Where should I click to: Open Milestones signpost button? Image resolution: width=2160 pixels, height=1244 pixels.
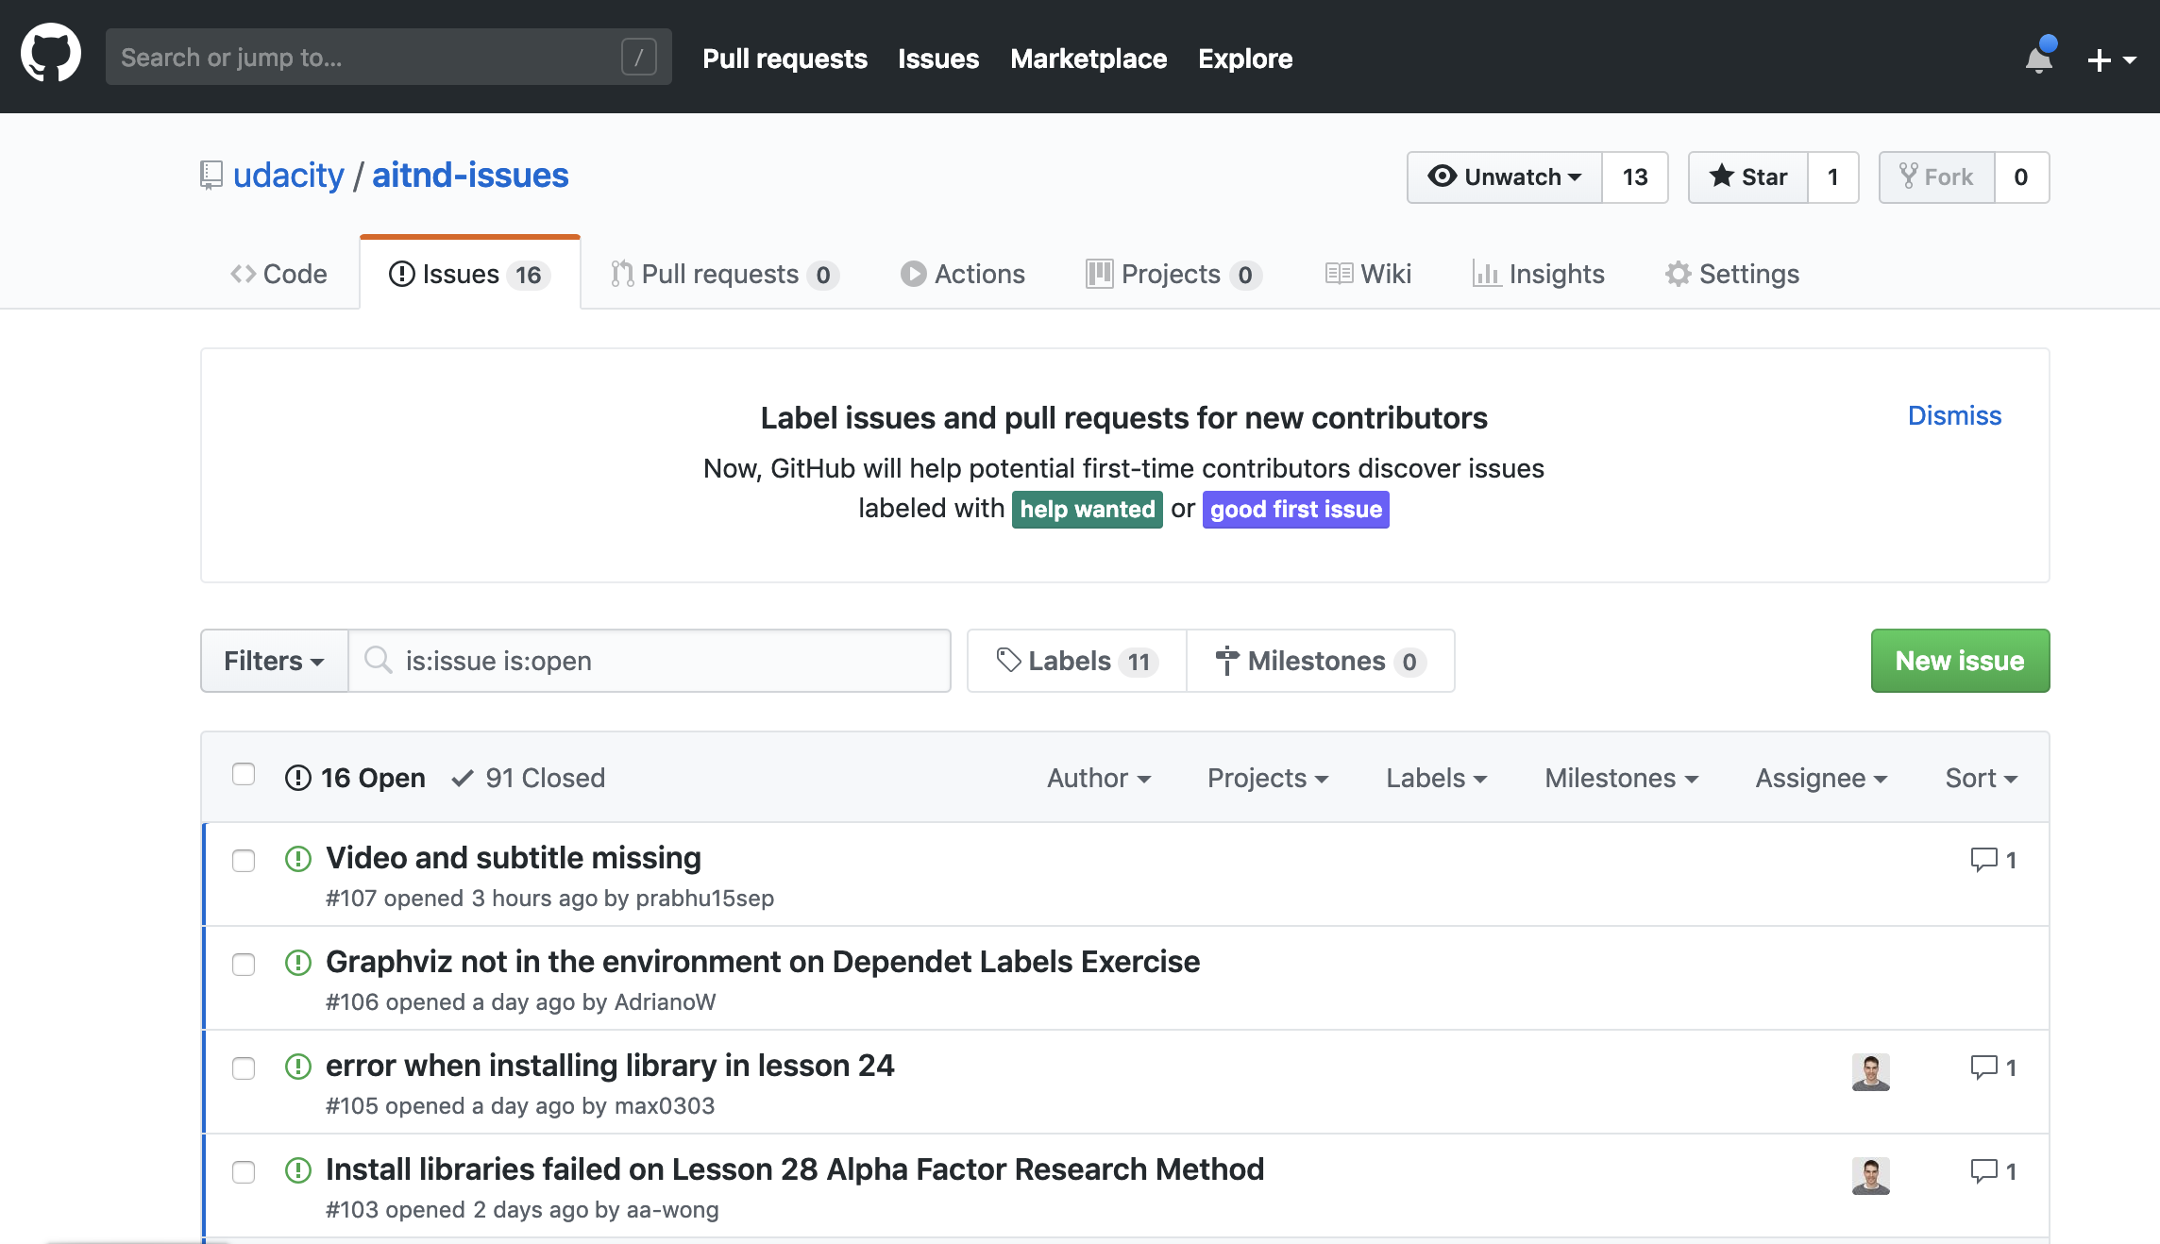click(1320, 661)
